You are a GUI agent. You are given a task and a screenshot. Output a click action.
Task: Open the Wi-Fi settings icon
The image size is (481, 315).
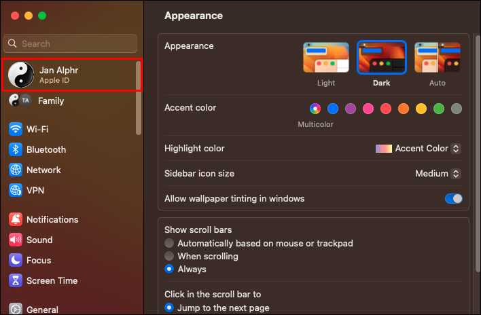(16, 129)
